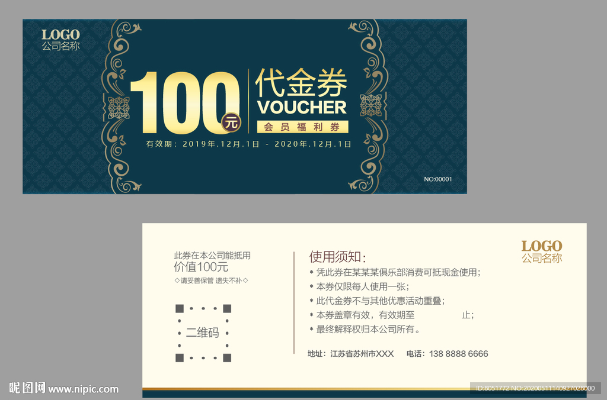Click the NO:00001 serial number
This screenshot has width=607, height=400.
tap(438, 179)
